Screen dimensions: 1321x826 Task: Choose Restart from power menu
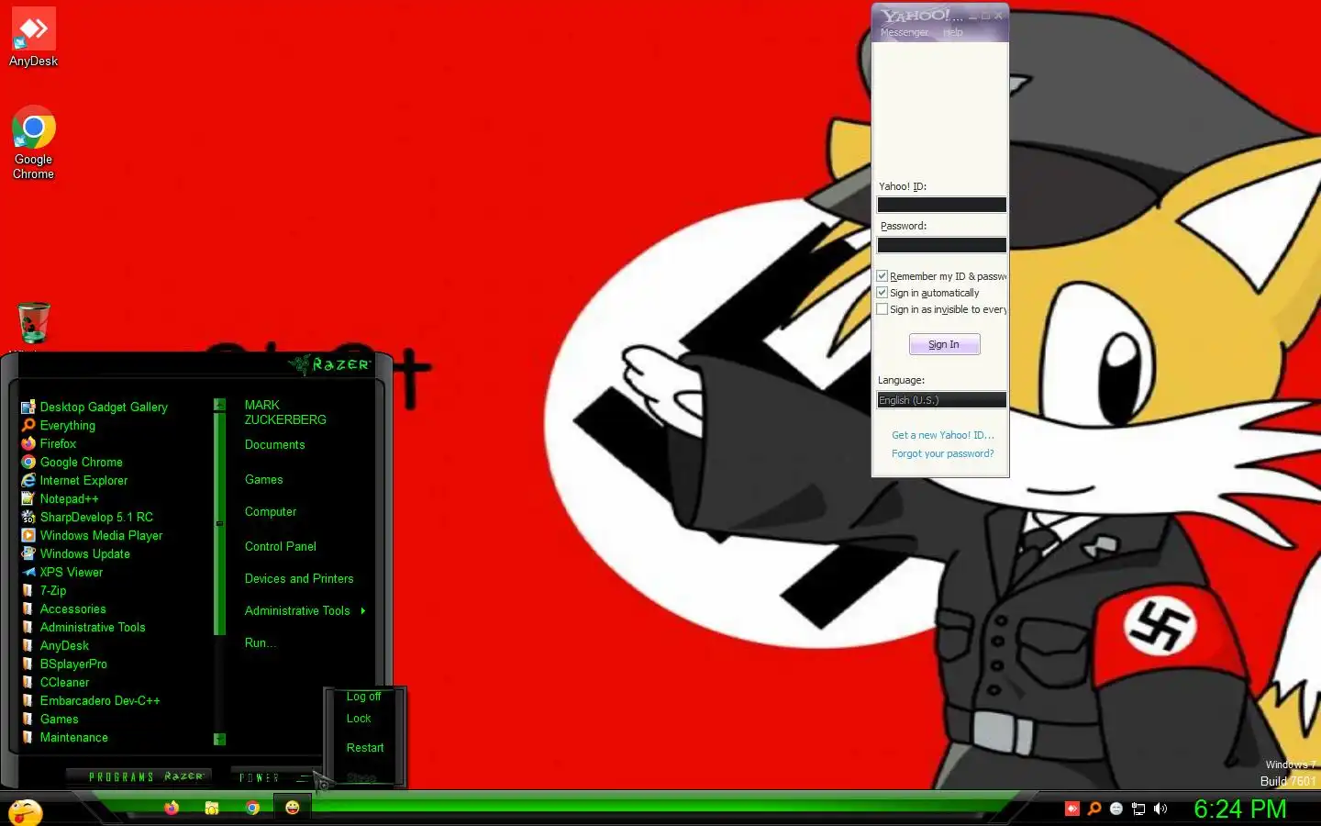point(365,748)
